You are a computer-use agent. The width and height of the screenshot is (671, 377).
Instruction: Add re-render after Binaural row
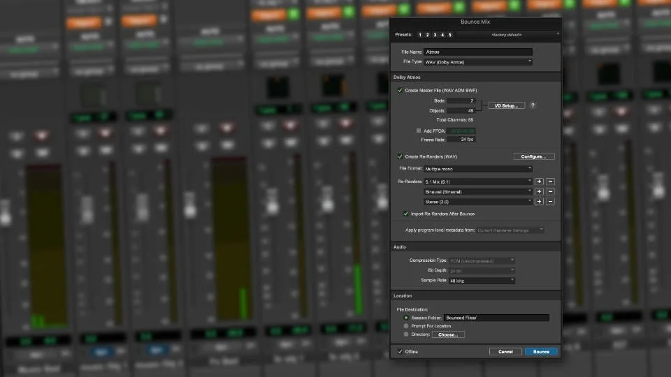(539, 192)
